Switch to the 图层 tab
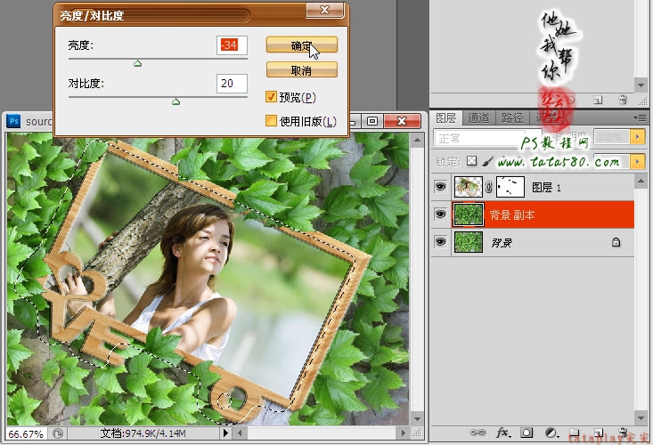 [446, 118]
